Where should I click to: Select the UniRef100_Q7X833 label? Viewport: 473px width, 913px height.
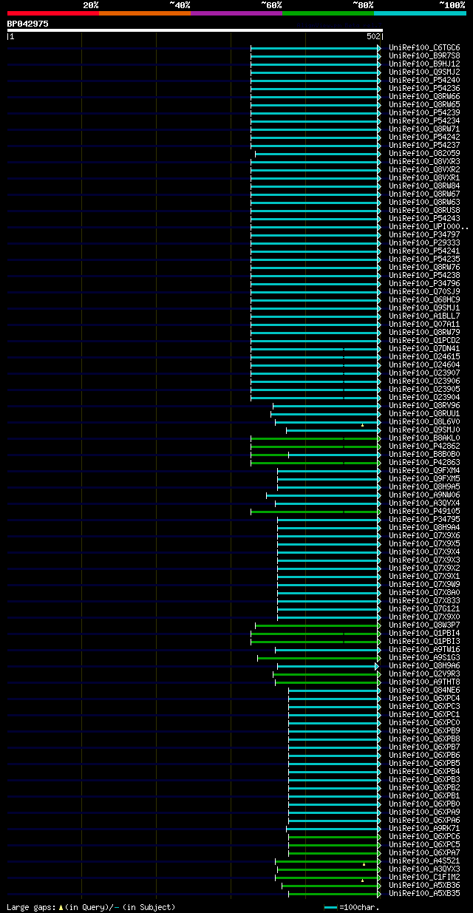(424, 600)
